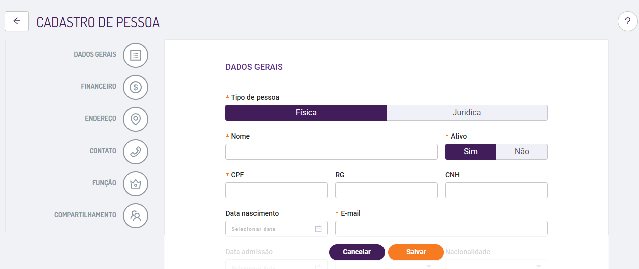Focus the Nome text field
The width and height of the screenshot is (639, 269).
click(x=331, y=152)
